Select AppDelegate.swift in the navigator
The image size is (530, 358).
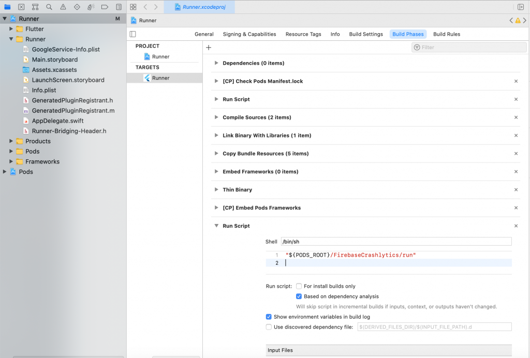tap(57, 121)
